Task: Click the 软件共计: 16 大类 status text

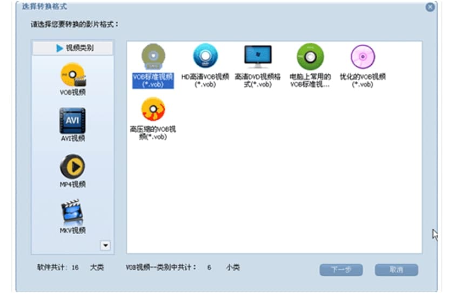Action: pyautogui.click(x=70, y=268)
